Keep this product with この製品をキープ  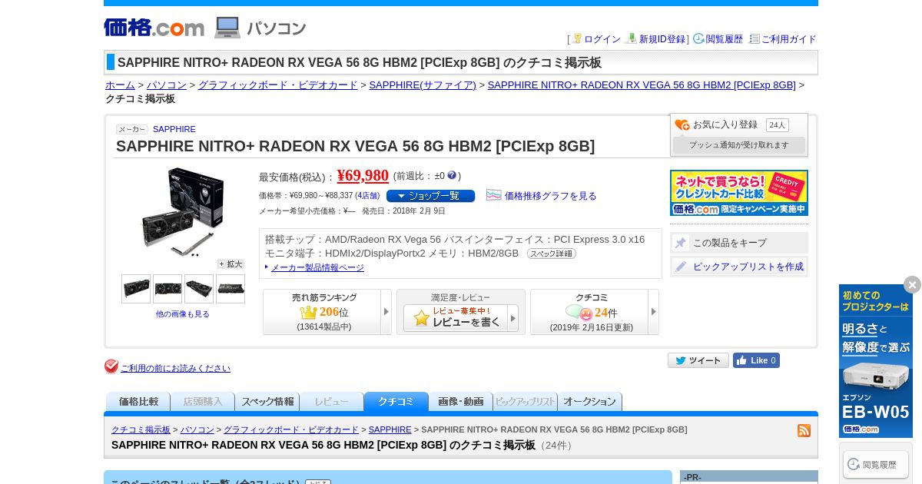pos(739,243)
